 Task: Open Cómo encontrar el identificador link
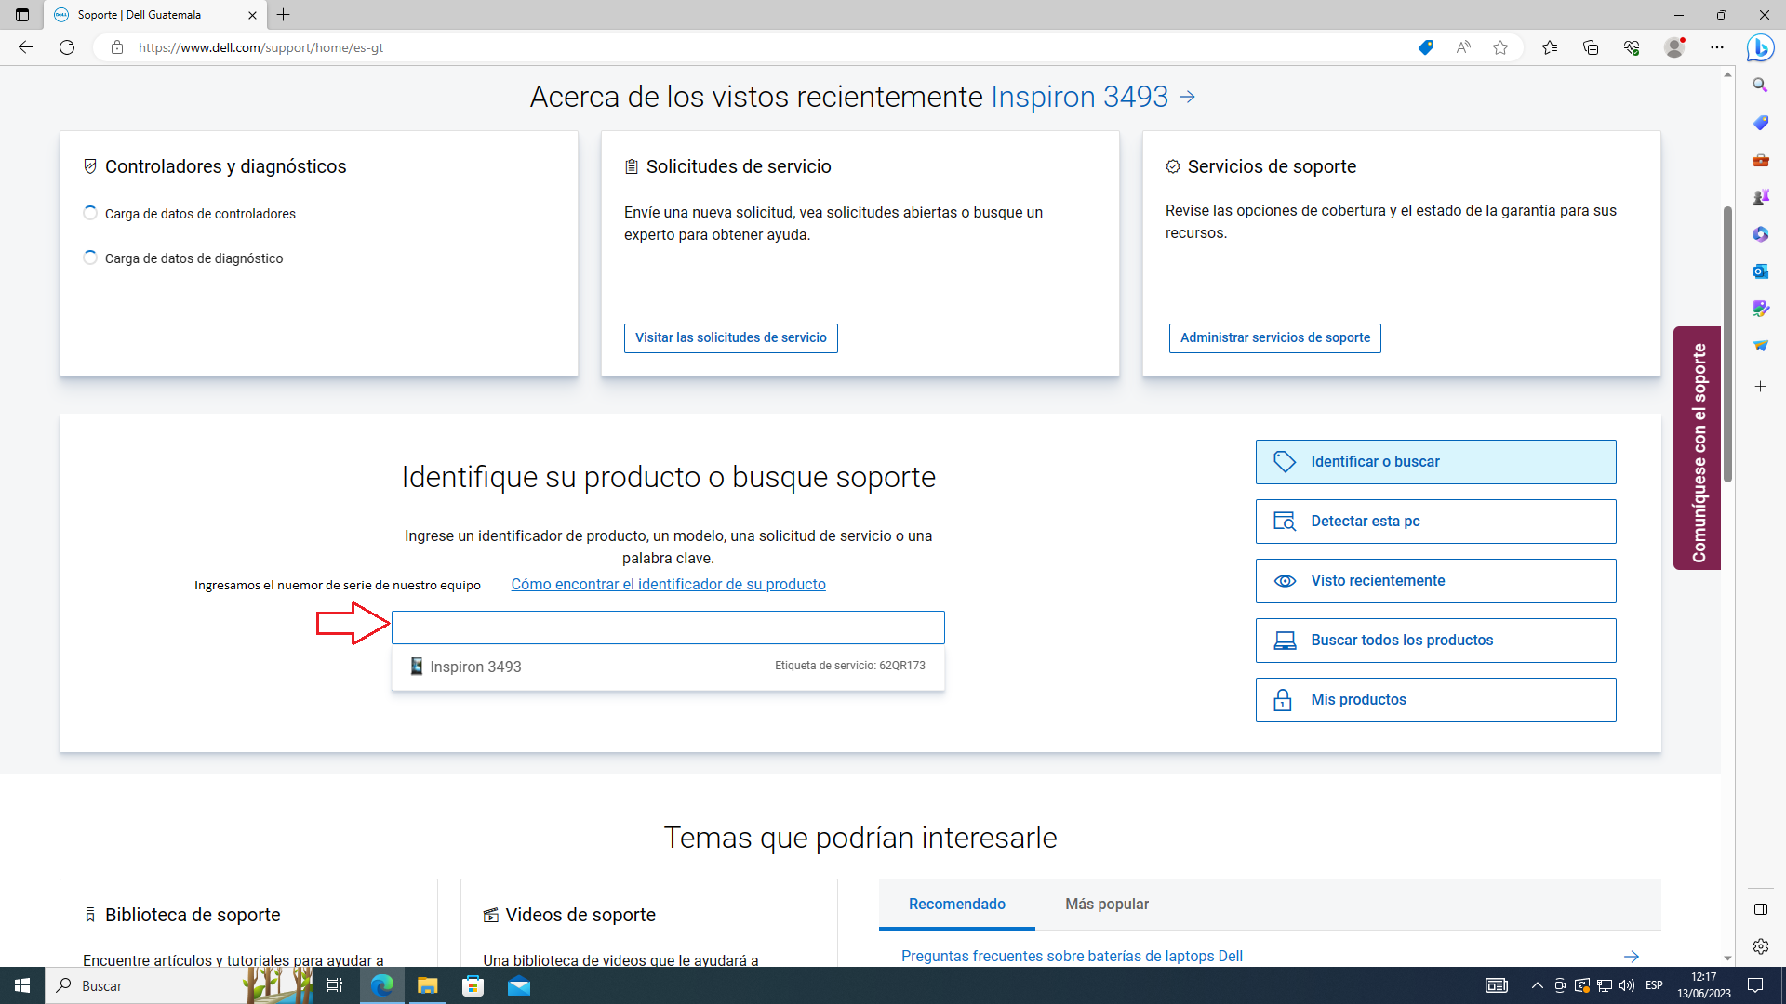point(668,585)
